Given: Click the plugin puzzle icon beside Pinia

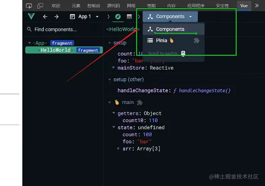Looking at the screenshot, I should [197, 40].
